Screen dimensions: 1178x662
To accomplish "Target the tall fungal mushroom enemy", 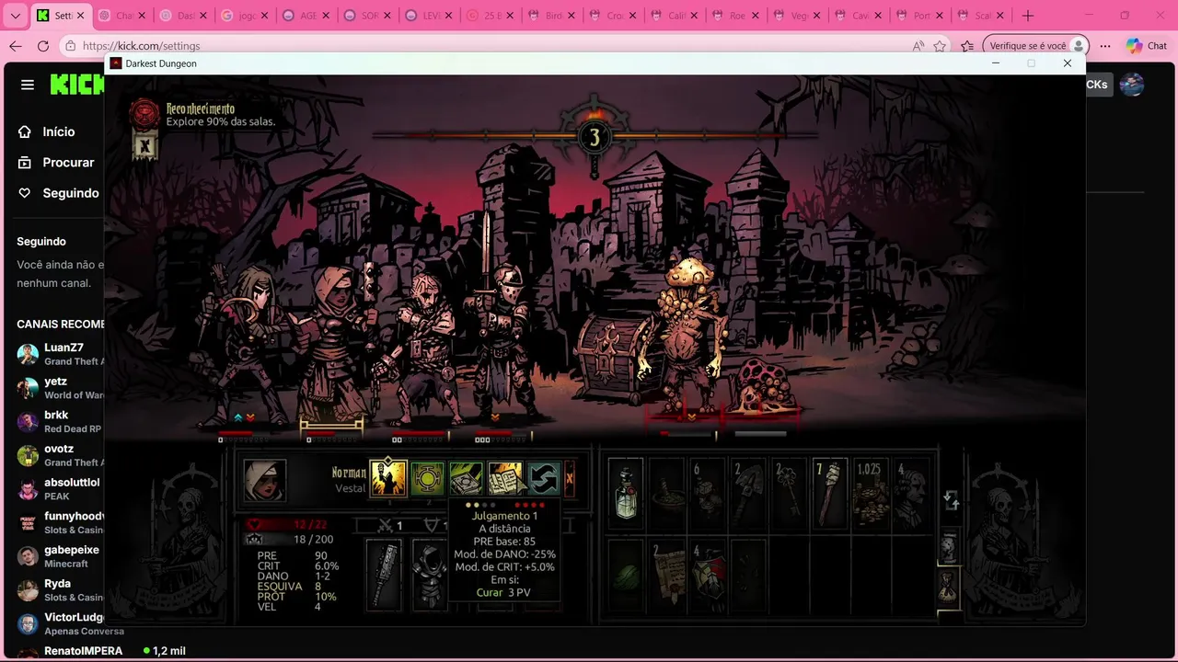I will [x=686, y=336].
